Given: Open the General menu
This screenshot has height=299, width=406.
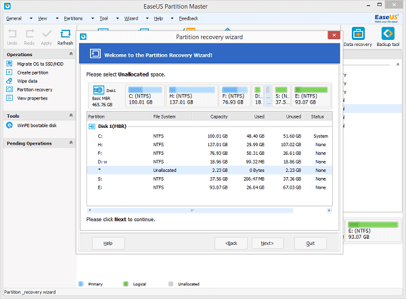Looking at the screenshot, I should 14,18.
